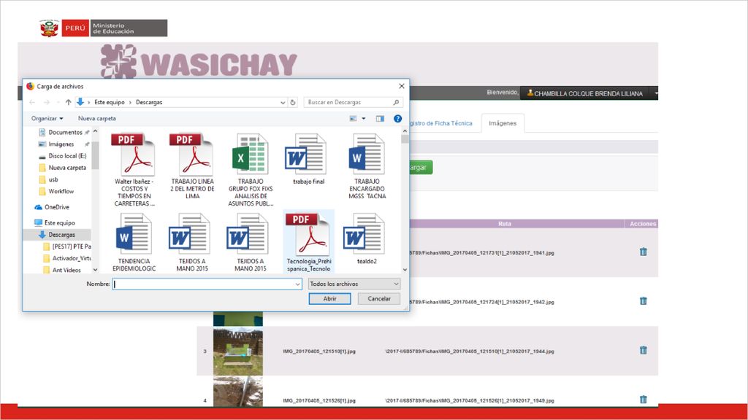Image resolution: width=748 pixels, height=420 pixels.
Task: Expand the user account menu arrow
Action: point(656,93)
